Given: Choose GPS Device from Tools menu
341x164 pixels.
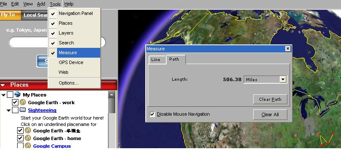Looking at the screenshot, I should click(71, 62).
